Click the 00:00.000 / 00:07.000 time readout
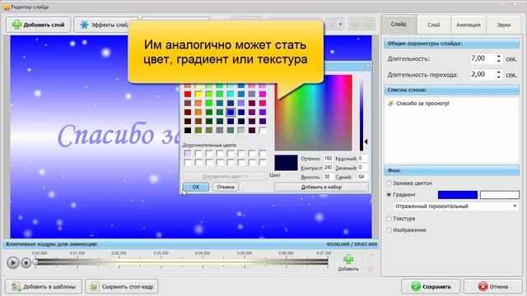 click(x=352, y=244)
